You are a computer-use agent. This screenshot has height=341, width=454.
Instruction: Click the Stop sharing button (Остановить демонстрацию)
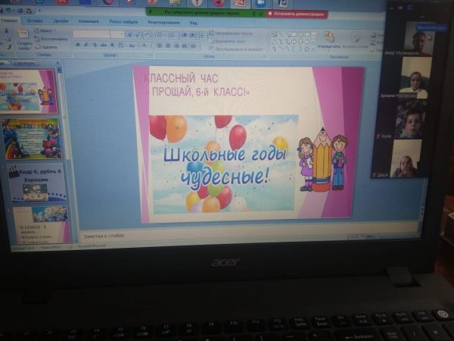point(297,14)
